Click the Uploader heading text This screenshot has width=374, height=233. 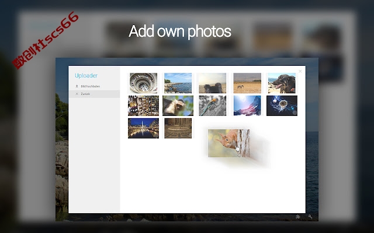pyautogui.click(x=86, y=76)
